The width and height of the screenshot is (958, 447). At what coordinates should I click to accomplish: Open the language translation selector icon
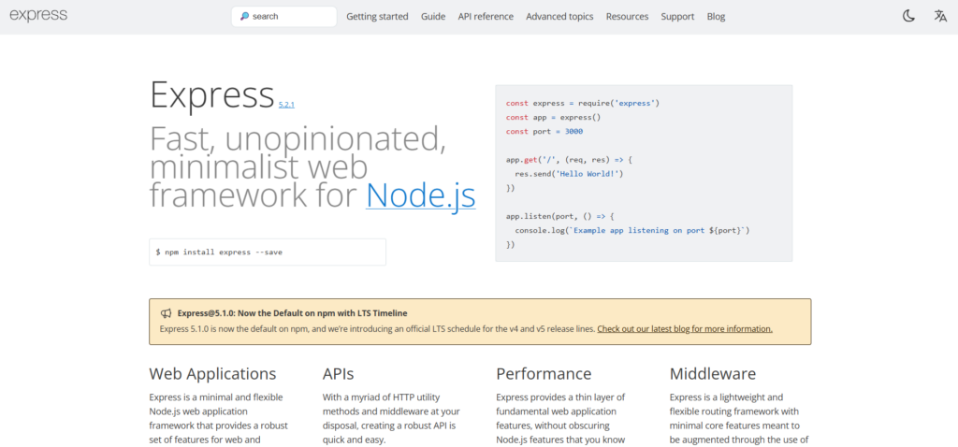pos(940,16)
